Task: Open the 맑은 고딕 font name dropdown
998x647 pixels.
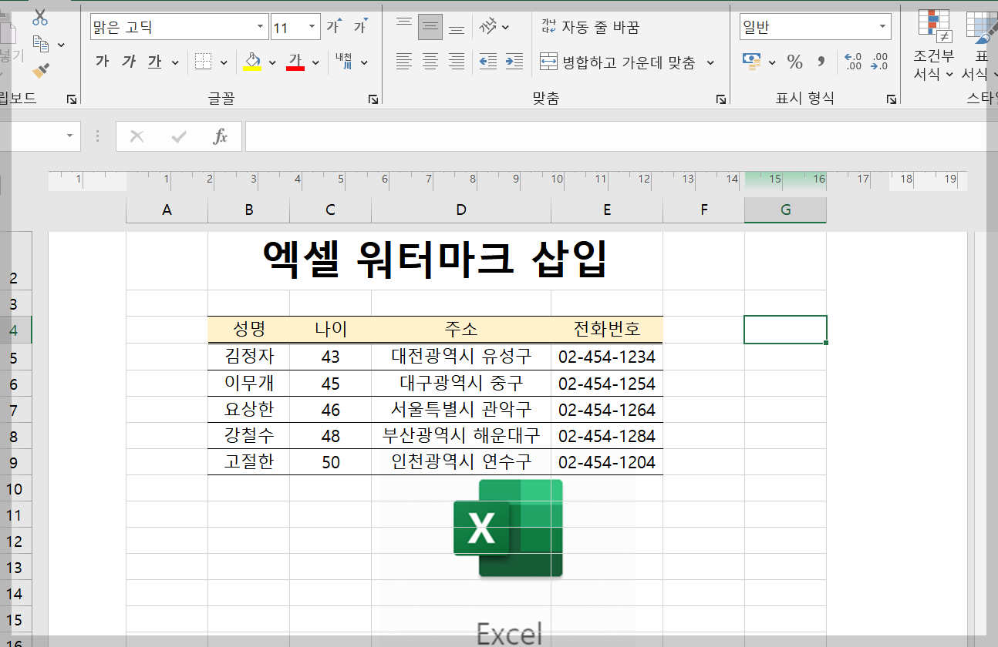Action: click(x=261, y=25)
